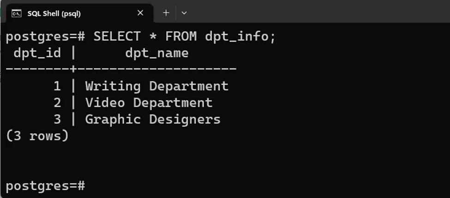Click the dpt_id column header
This screenshot has width=450, height=198.
point(37,53)
